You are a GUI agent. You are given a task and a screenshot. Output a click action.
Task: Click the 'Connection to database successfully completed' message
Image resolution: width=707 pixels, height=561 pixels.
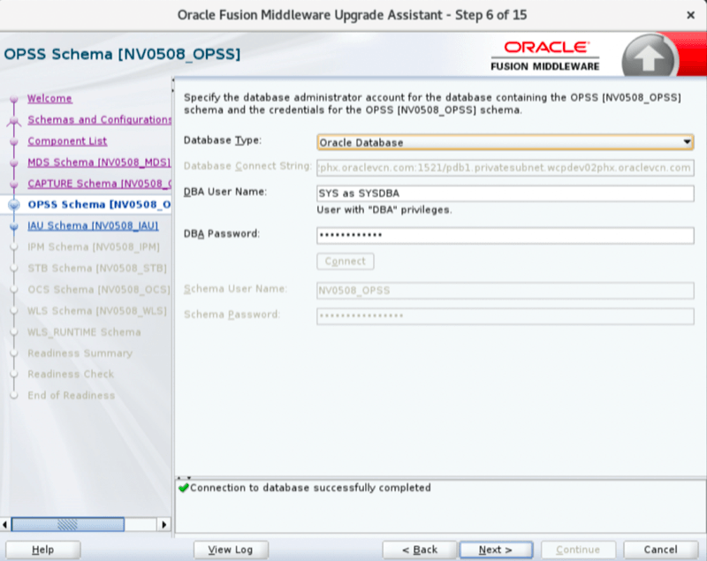click(310, 488)
